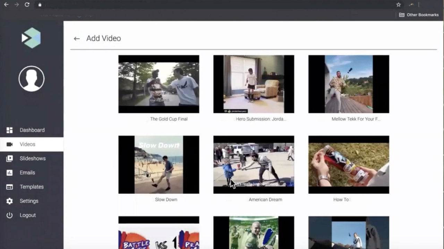Click the browser forward arrow
Image resolution: width=444 pixels, height=249 pixels.
coord(16,4)
